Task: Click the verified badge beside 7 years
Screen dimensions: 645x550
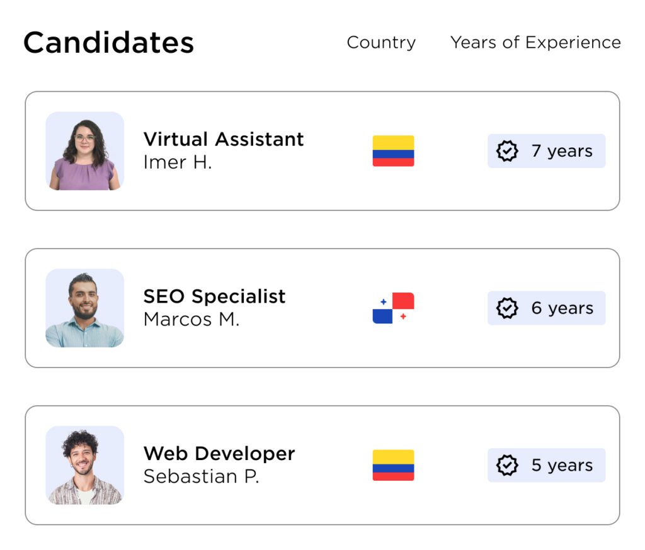Action: 507,151
